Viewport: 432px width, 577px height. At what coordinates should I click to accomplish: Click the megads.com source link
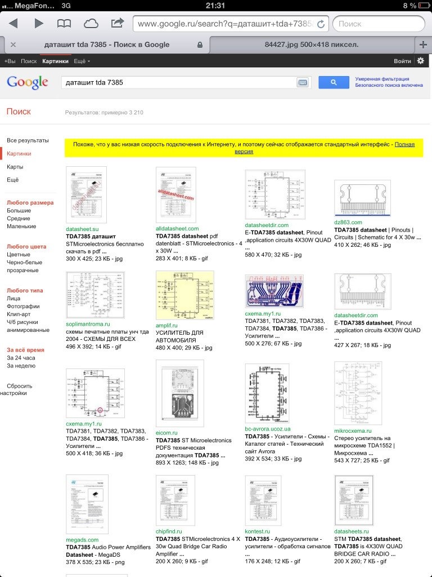82,540
